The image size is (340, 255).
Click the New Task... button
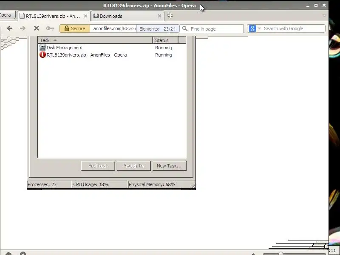169,166
